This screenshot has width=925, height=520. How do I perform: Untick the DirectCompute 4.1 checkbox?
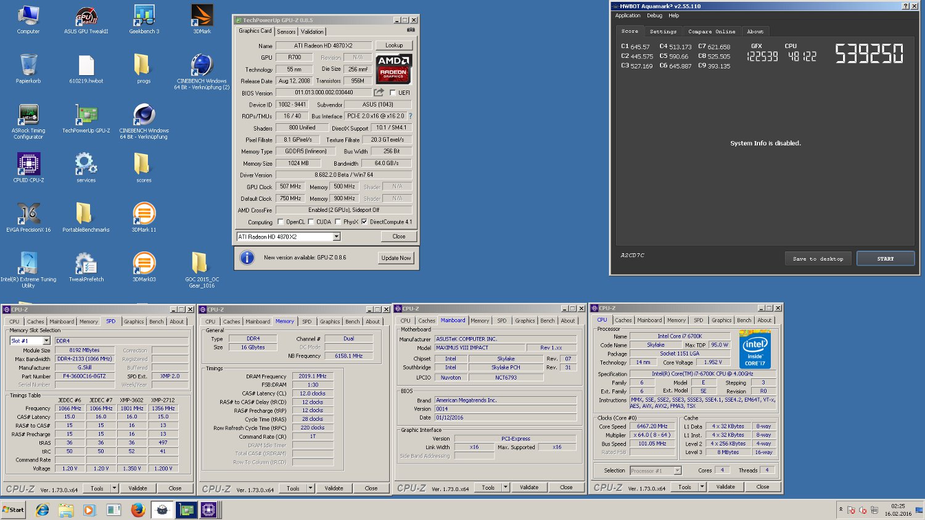pyautogui.click(x=364, y=222)
